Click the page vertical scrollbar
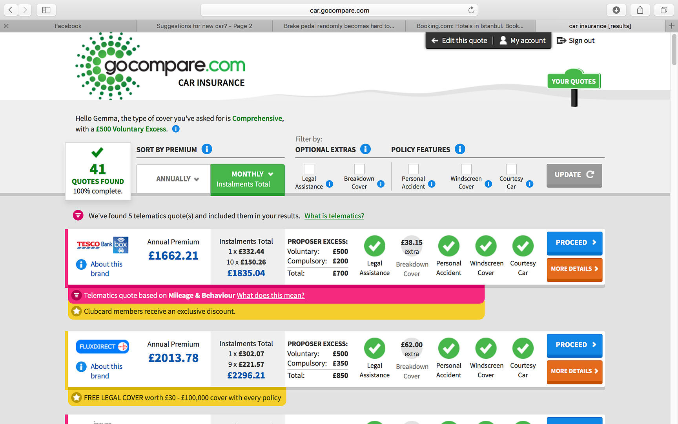678x424 pixels. point(674,50)
